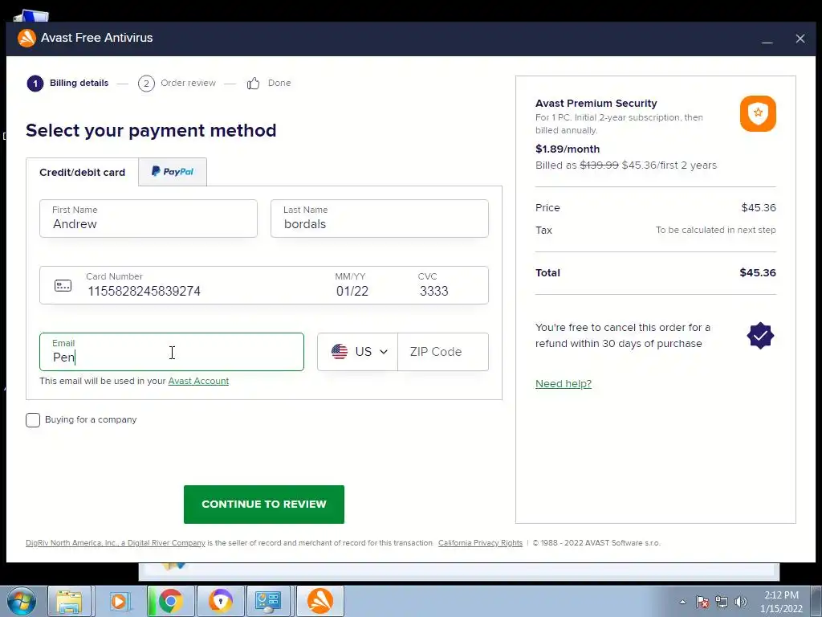Screen dimensions: 822x617
Task: Click the Order review step label
Action: pyautogui.click(x=188, y=83)
